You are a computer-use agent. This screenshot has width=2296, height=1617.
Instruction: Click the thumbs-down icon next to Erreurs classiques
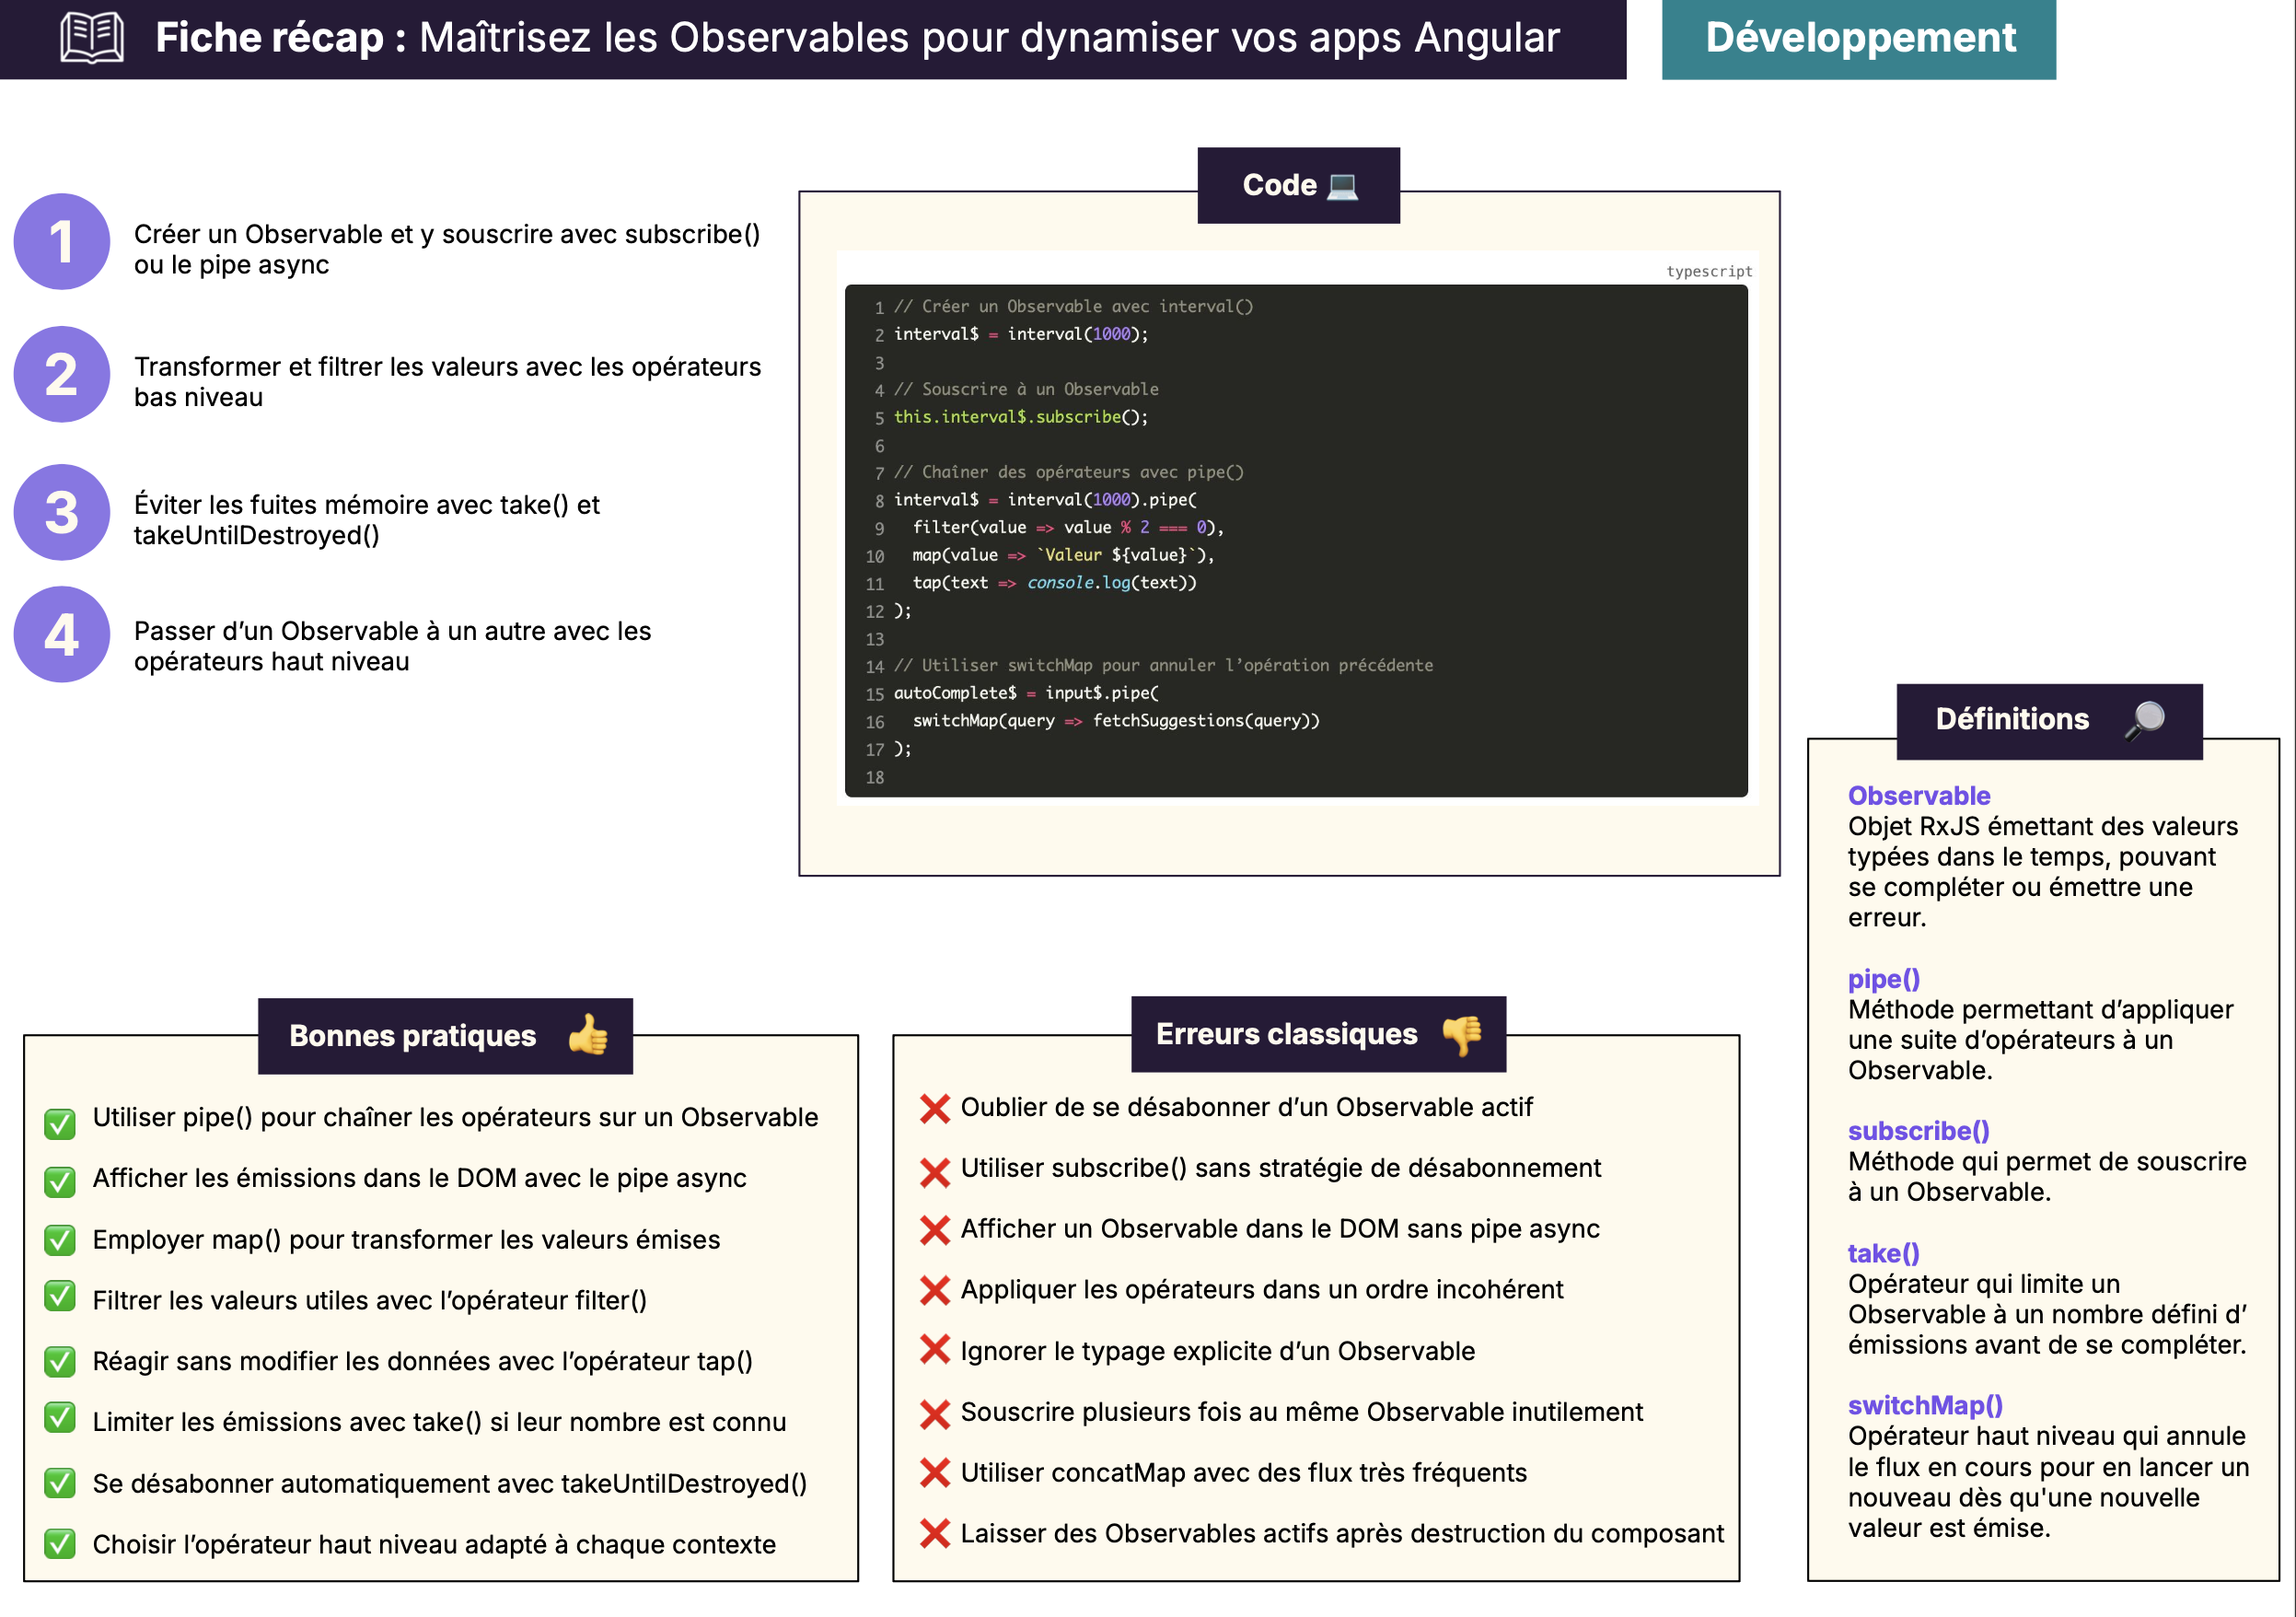(1462, 1035)
